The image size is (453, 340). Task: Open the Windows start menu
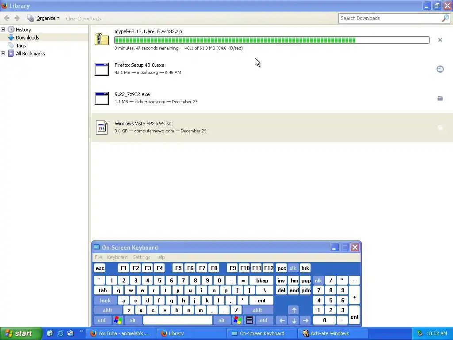(x=20, y=333)
